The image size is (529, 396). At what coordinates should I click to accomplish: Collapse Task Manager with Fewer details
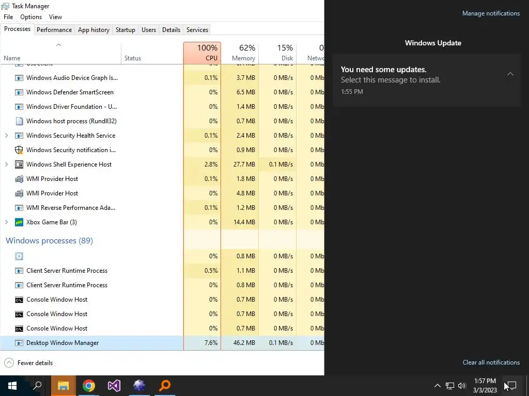[29, 363]
